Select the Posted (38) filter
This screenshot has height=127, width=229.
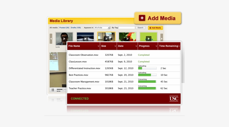[64, 28]
